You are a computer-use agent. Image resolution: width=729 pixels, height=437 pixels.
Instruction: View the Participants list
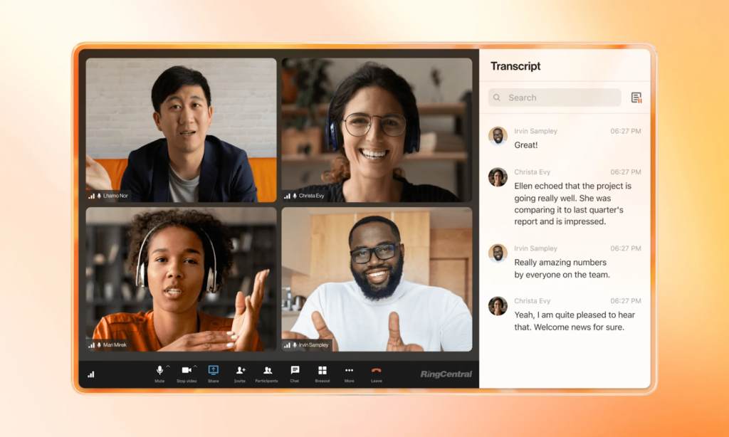(266, 370)
